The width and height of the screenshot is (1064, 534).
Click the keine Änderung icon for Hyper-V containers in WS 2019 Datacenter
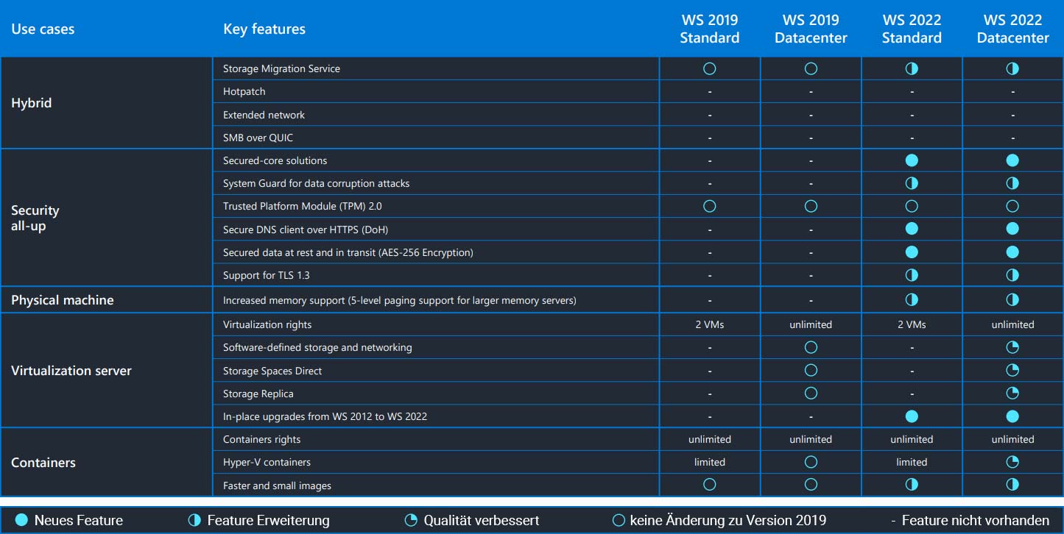(x=811, y=462)
